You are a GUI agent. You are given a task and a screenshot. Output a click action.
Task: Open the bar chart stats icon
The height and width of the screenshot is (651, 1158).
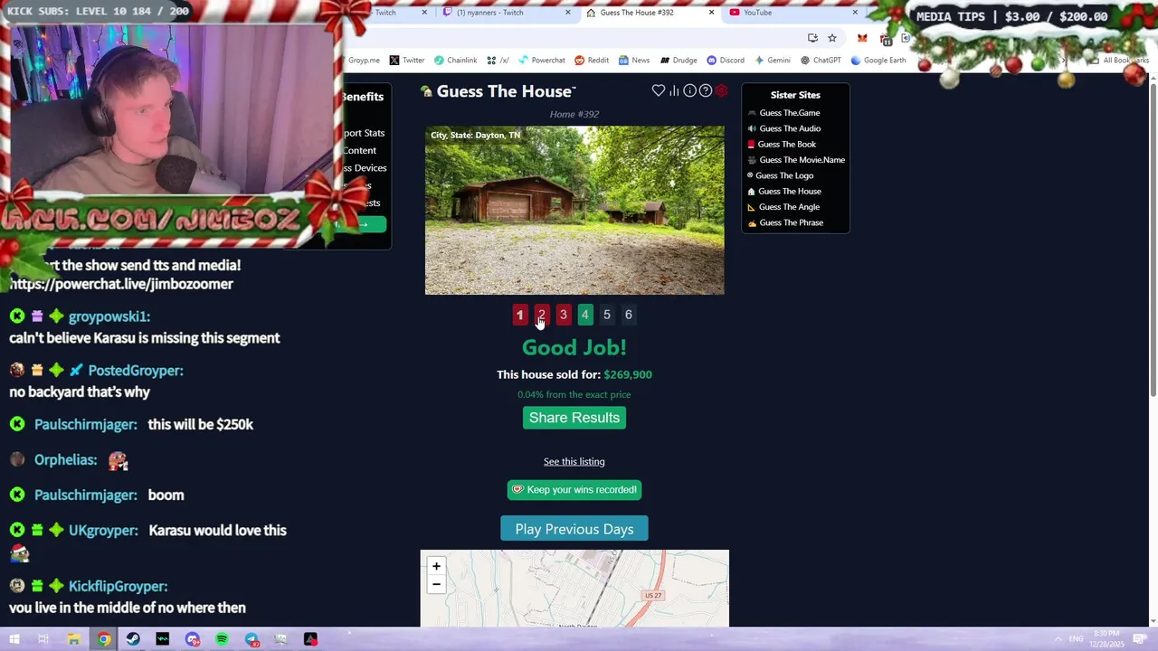pos(674,90)
